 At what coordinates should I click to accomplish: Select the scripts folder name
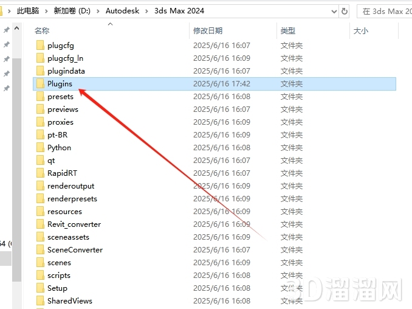pyautogui.click(x=59, y=276)
